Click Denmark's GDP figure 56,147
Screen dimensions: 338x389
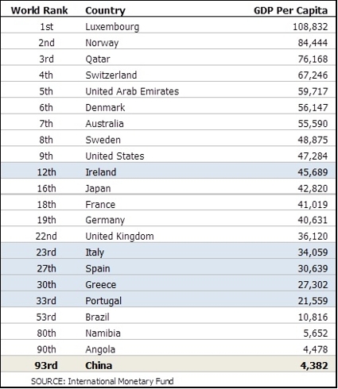pos(313,108)
